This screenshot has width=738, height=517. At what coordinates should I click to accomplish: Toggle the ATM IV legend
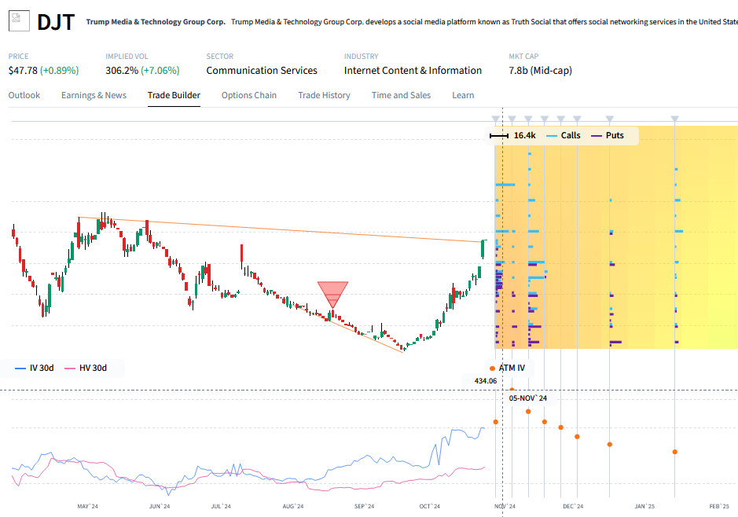coord(507,368)
